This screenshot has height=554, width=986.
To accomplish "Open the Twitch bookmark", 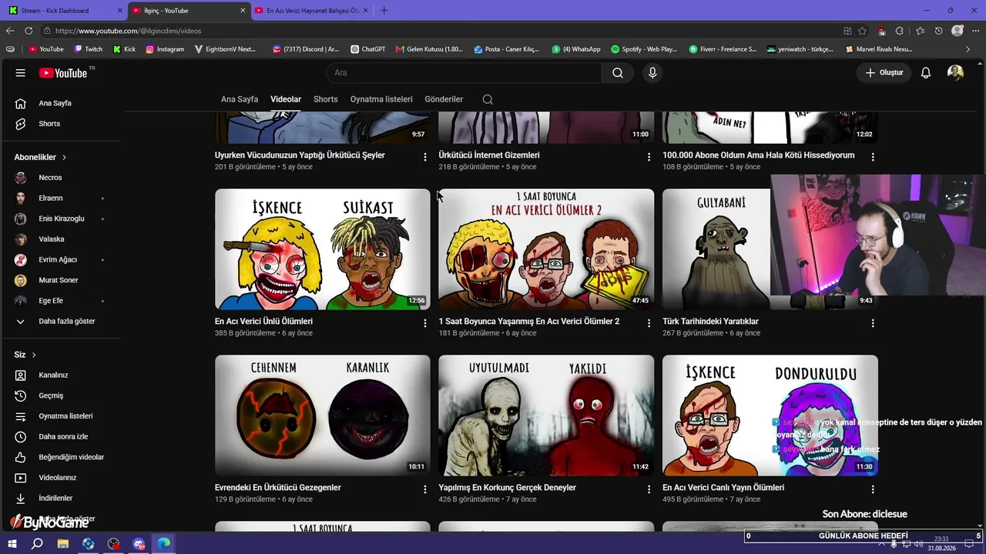I will pos(88,49).
